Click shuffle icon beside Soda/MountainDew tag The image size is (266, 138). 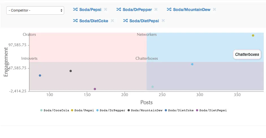click(169, 10)
